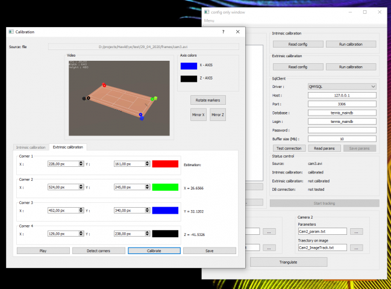Switch to Intrinsic calibration tab

31,148
